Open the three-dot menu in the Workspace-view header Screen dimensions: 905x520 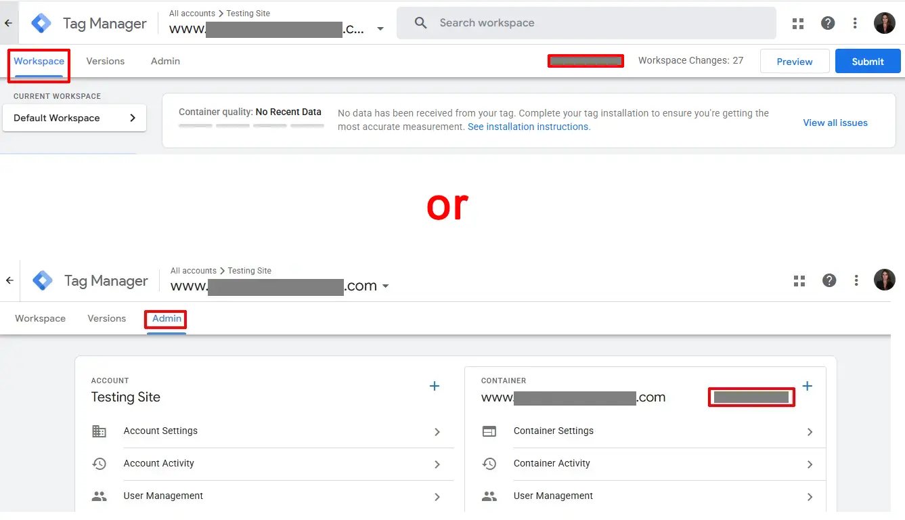click(856, 23)
